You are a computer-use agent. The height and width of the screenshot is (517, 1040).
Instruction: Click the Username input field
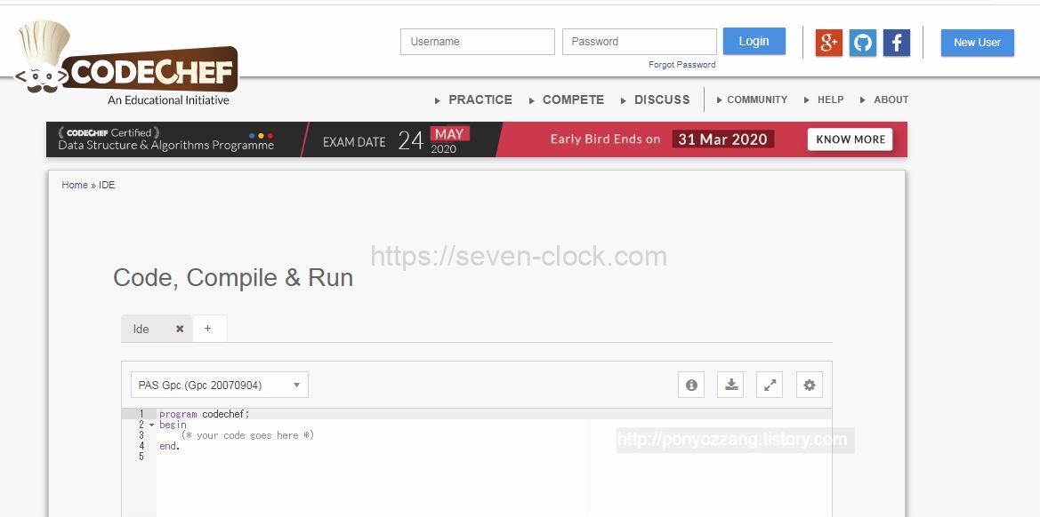tap(477, 42)
